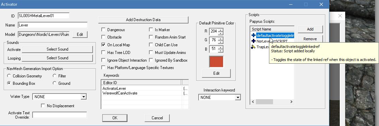Select the ActivatorLever keyword row
The height and width of the screenshot is (126, 379).
point(145,88)
